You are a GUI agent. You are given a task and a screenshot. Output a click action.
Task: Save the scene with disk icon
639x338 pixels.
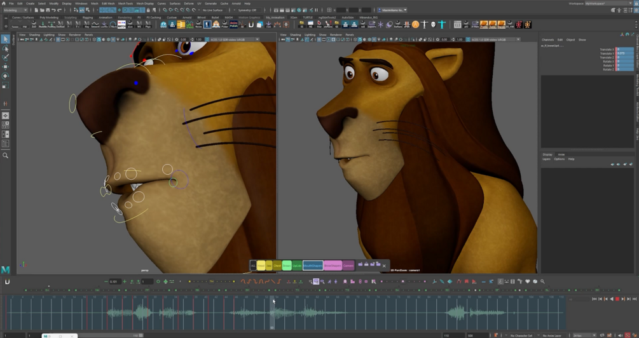pyautogui.click(x=48, y=10)
